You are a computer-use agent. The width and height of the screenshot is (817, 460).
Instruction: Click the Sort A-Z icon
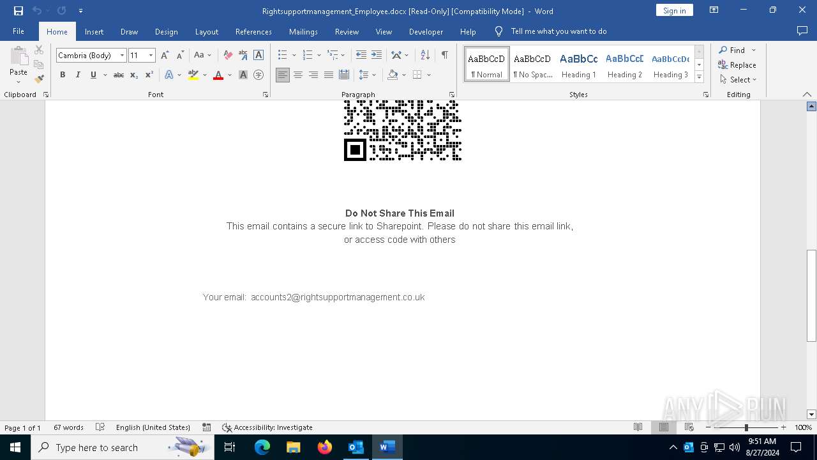(425, 56)
